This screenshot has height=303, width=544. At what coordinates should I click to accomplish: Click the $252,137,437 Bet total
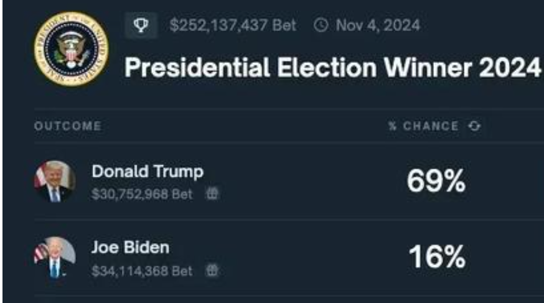pos(233,26)
